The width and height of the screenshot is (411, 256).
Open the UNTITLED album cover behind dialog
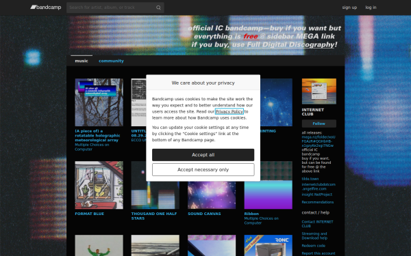pyautogui.click(x=138, y=102)
